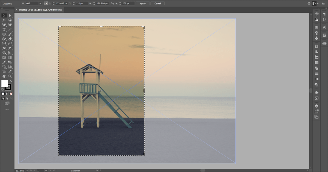This screenshot has height=172, width=328.
Task: Select the Type tool
Action: pyautogui.click(x=4, y=29)
